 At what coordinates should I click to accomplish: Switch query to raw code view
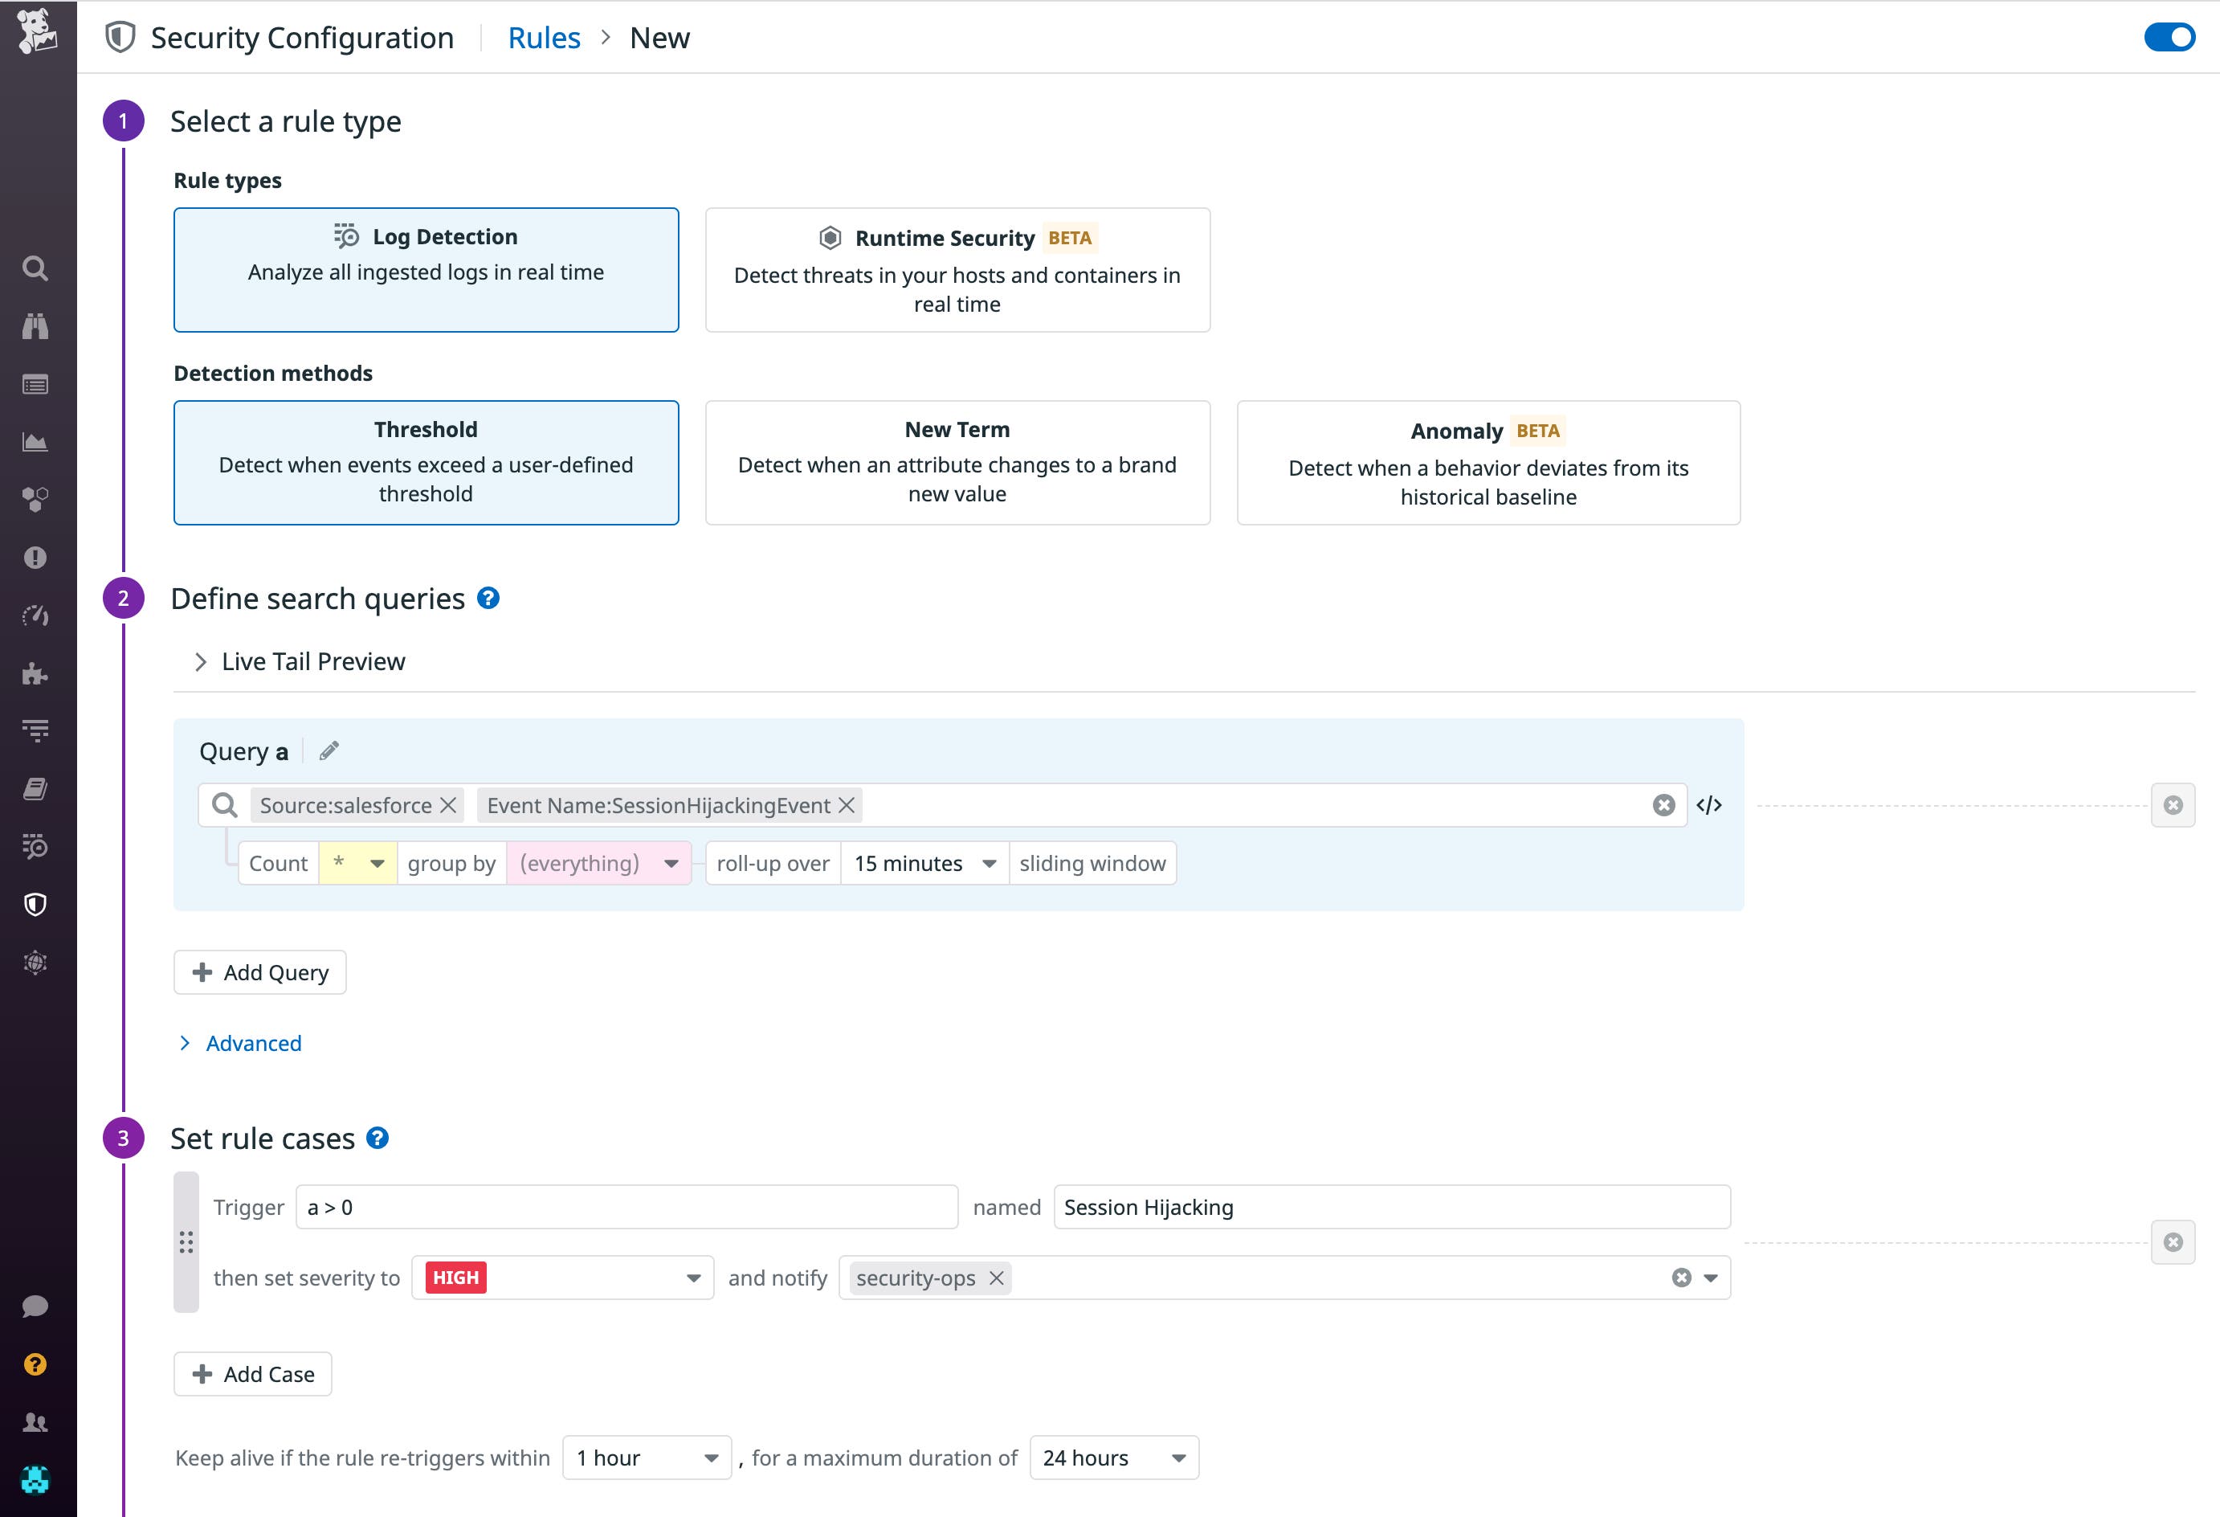tap(1711, 804)
